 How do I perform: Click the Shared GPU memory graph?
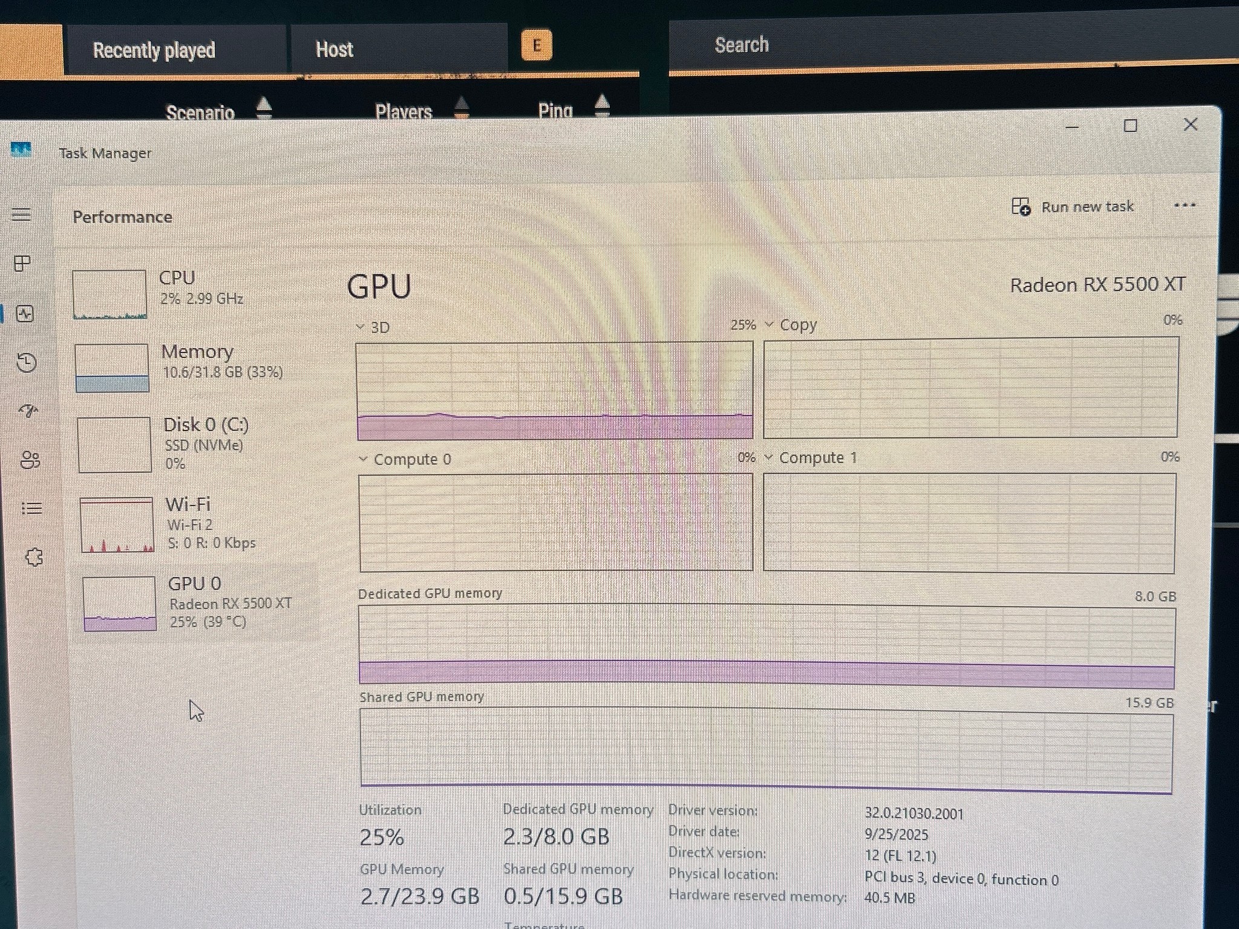tap(767, 751)
